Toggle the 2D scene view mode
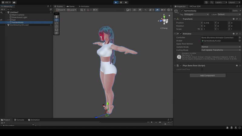Image resolution: width=242 pixels, height=136 pixels. click(135, 10)
